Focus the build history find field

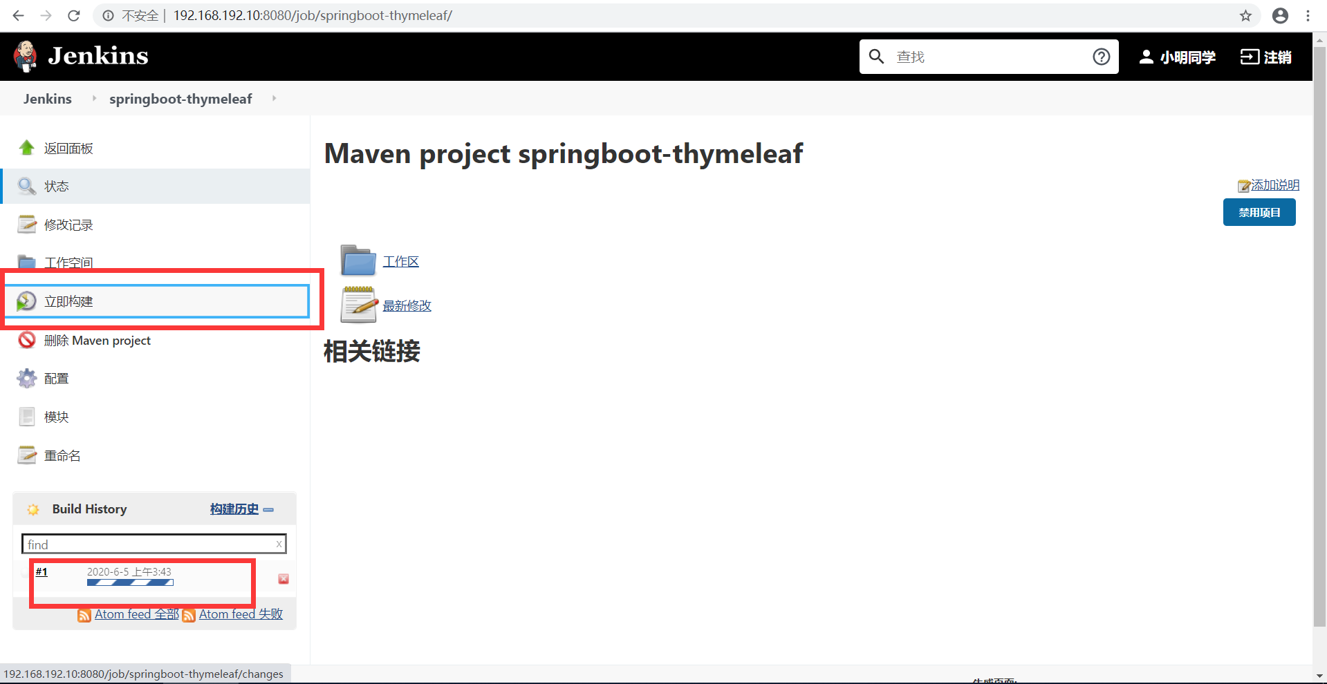click(154, 544)
